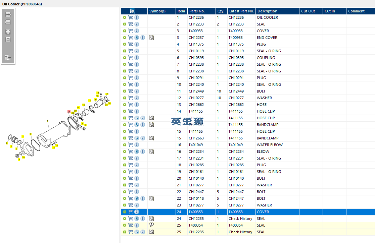Zoom out of the parts diagram

8,22
